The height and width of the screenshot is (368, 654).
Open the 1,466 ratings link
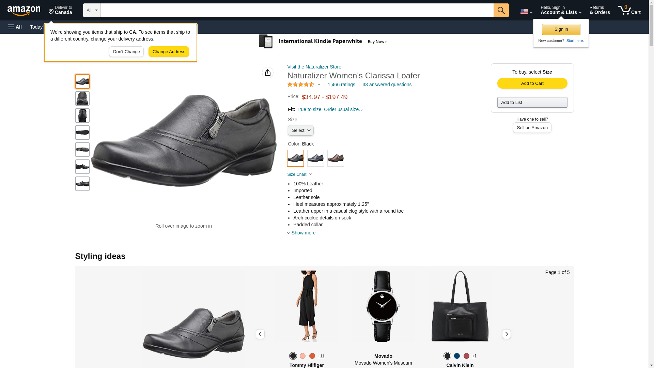click(341, 85)
